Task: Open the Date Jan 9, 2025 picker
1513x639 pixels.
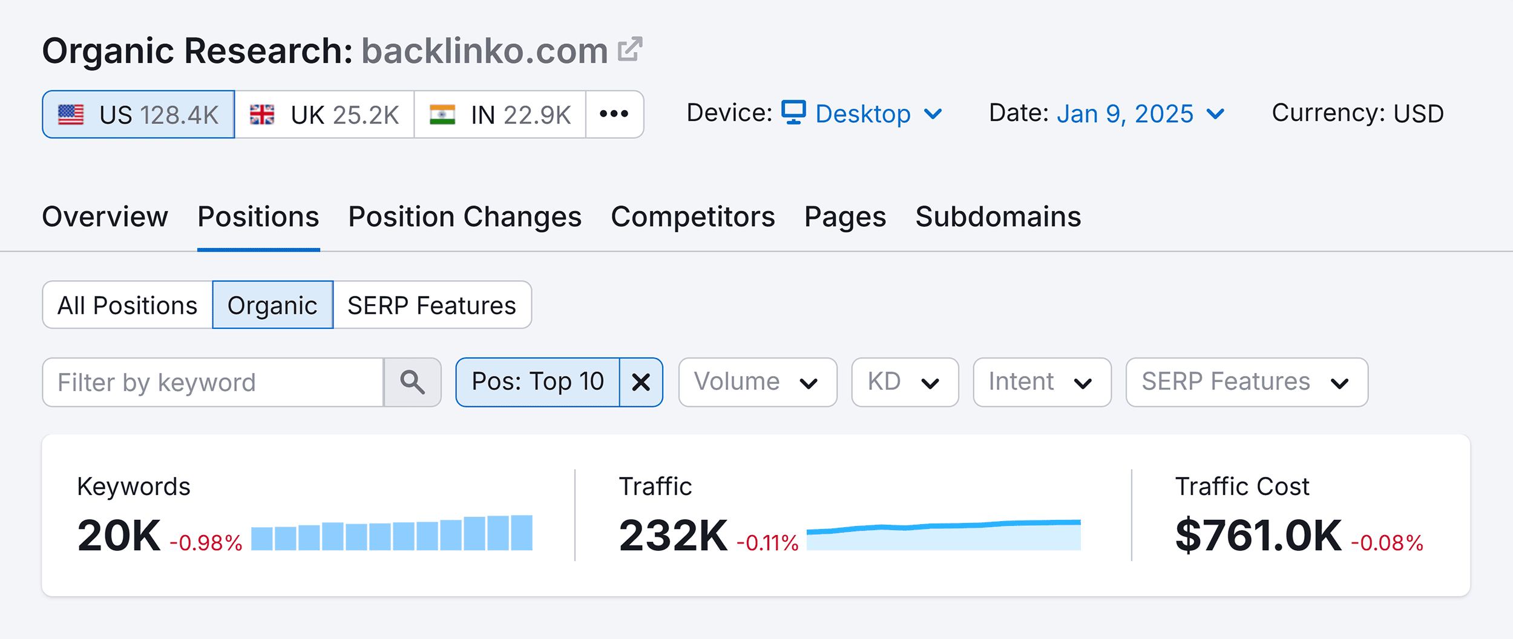Action: tap(1141, 114)
